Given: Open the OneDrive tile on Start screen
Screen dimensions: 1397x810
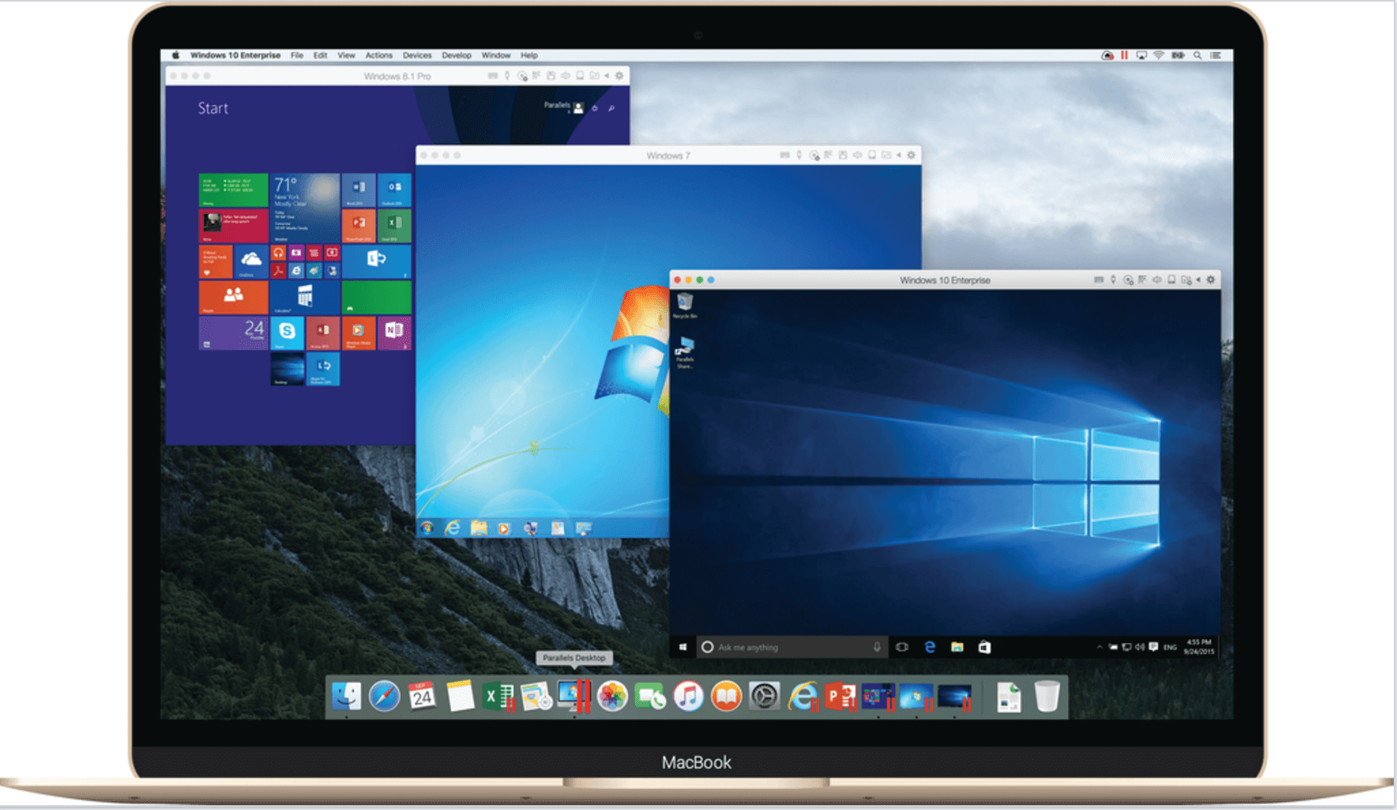Looking at the screenshot, I should coord(251,261).
